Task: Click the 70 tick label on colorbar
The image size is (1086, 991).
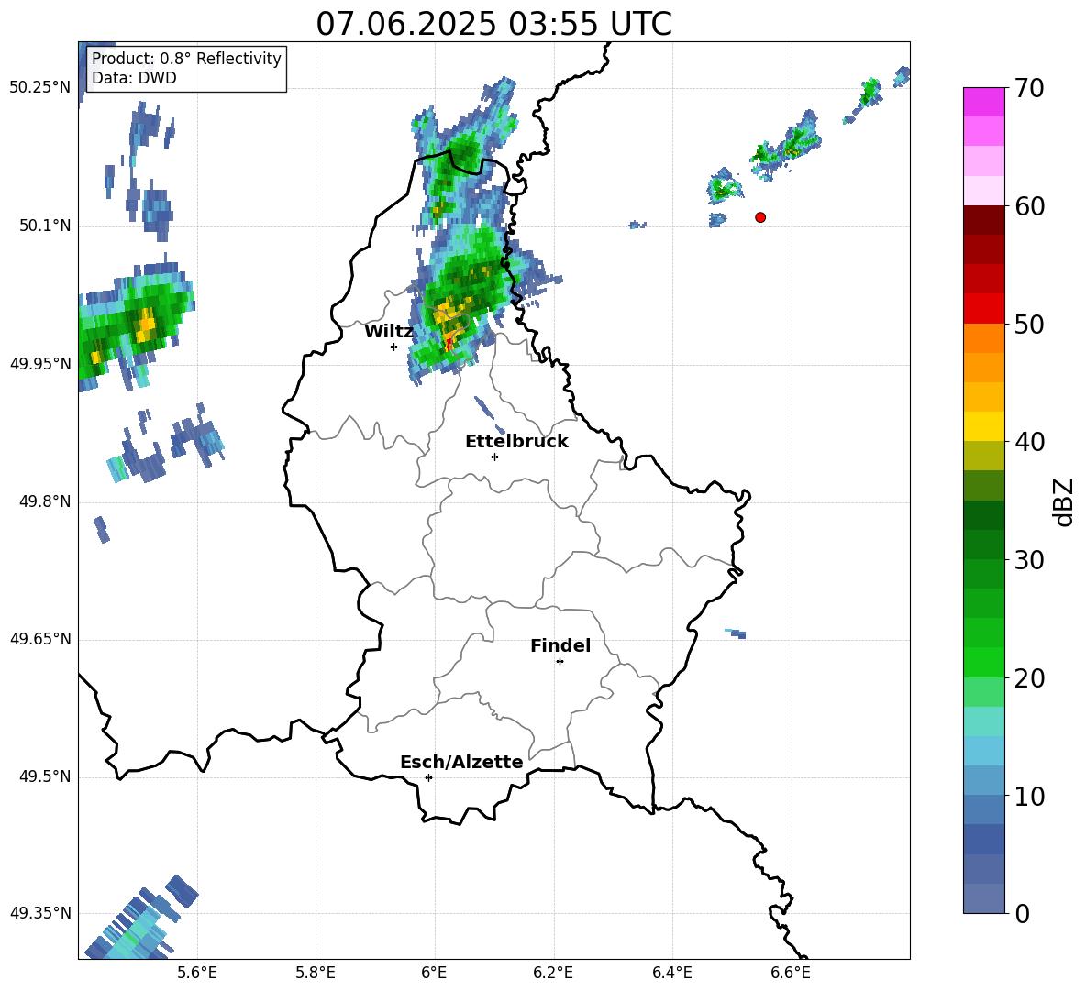Action: (x=1028, y=88)
